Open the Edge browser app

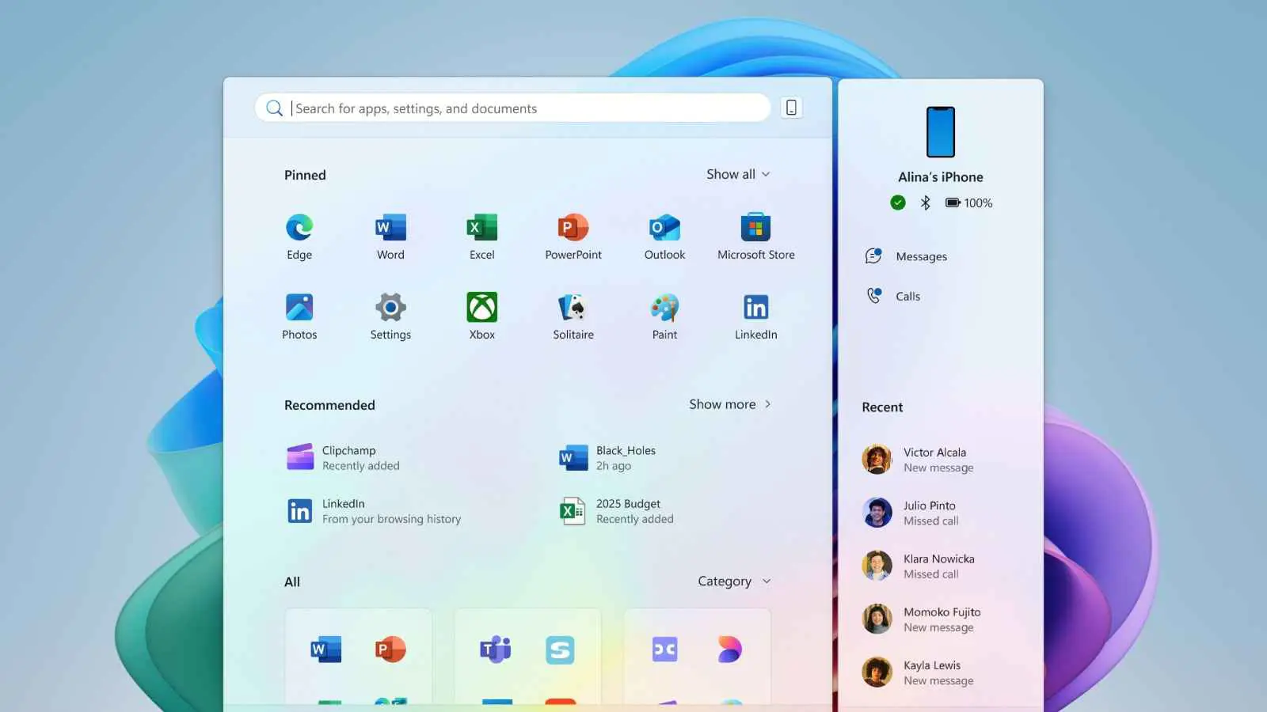tap(299, 236)
